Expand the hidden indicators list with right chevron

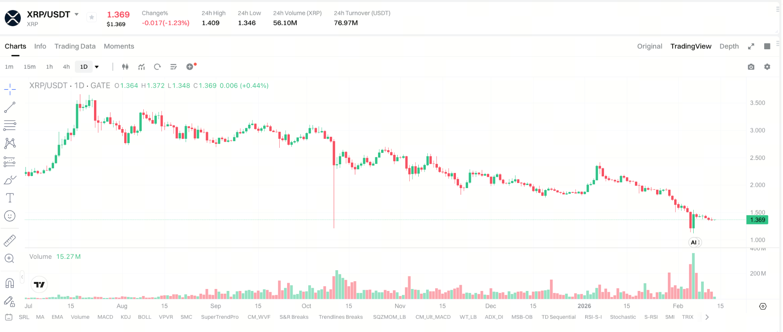coord(707,317)
